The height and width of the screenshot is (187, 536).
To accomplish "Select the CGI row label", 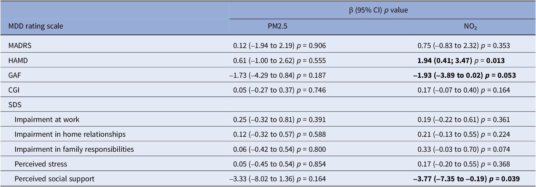I will point(14,90).
